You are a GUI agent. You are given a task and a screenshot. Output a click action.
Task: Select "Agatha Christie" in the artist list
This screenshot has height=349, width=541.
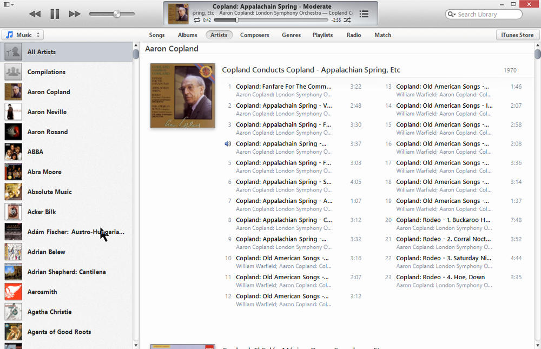pyautogui.click(x=49, y=312)
